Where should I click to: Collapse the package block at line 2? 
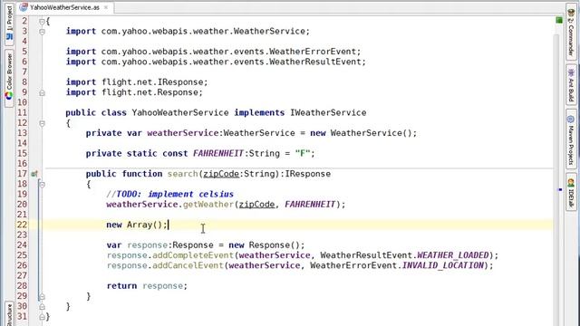[x=42, y=22]
